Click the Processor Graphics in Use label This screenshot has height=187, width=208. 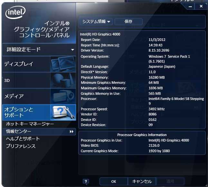[x=101, y=140]
